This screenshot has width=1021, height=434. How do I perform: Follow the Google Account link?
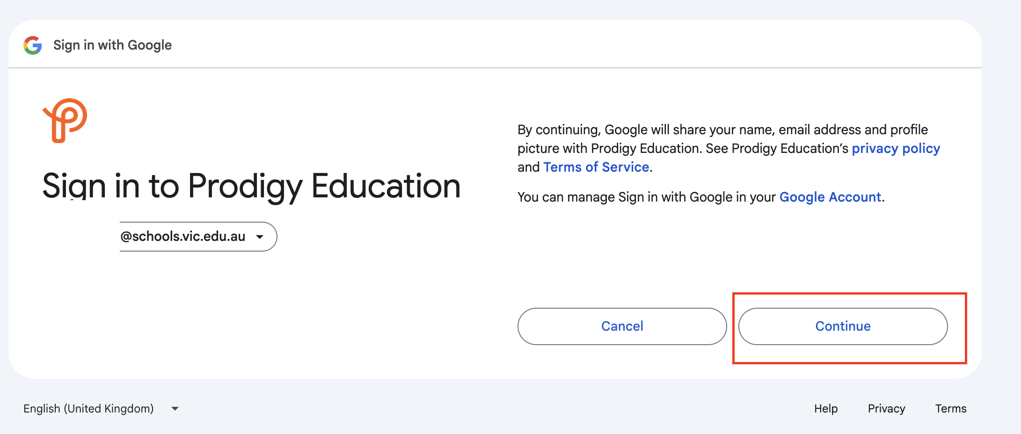point(830,197)
